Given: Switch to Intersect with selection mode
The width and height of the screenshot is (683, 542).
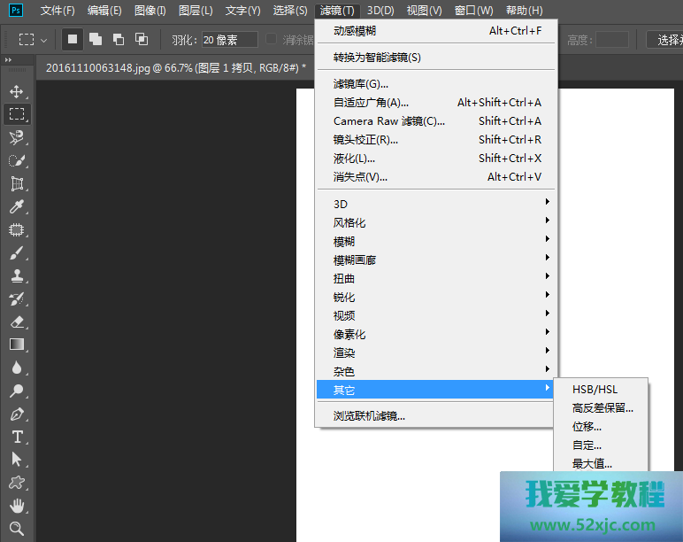Looking at the screenshot, I should [142, 40].
